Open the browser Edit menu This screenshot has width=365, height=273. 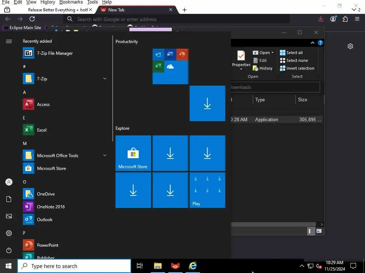point(18,2)
